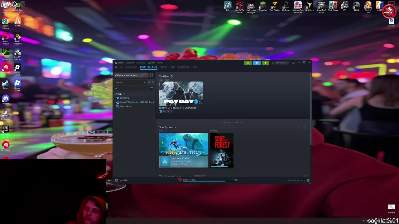
Task: Open ucuzoyun93 account dropdown
Action: tap(281, 63)
